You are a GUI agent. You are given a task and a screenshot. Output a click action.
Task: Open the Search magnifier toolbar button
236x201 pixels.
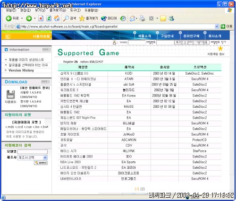point(69,18)
